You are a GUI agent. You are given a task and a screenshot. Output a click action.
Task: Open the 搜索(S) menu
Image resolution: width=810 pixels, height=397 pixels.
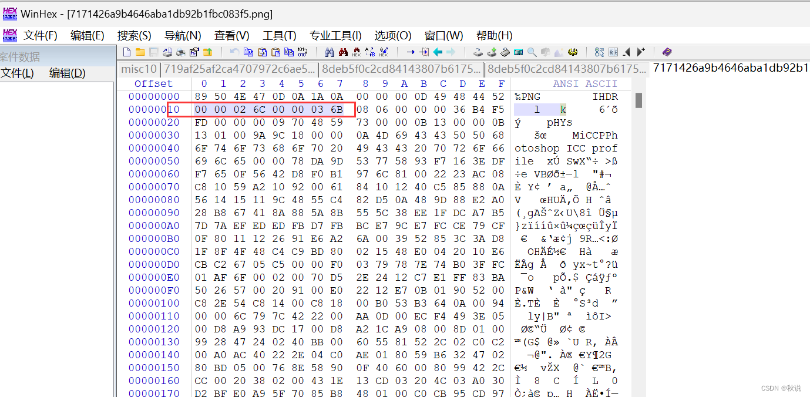(x=134, y=35)
